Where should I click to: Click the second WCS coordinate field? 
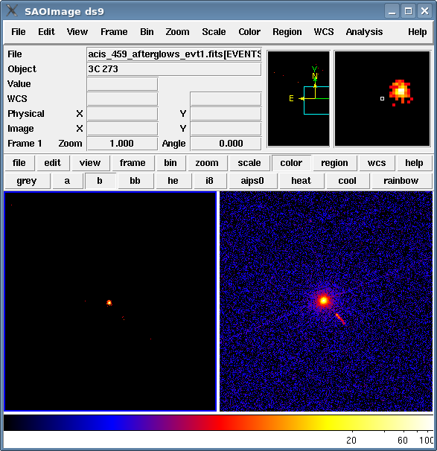click(226, 99)
